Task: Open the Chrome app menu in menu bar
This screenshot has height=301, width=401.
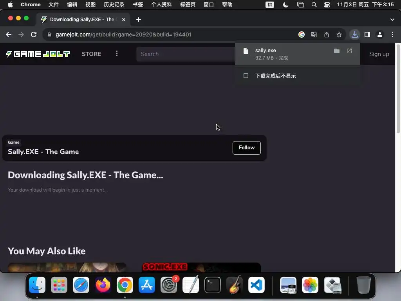Action: tap(31, 5)
